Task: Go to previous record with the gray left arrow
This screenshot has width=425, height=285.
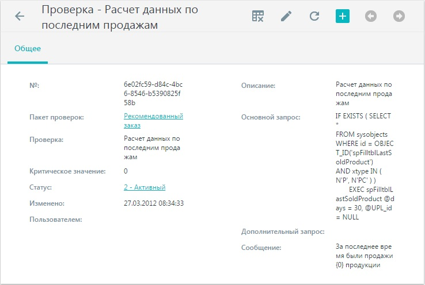Action: click(371, 16)
